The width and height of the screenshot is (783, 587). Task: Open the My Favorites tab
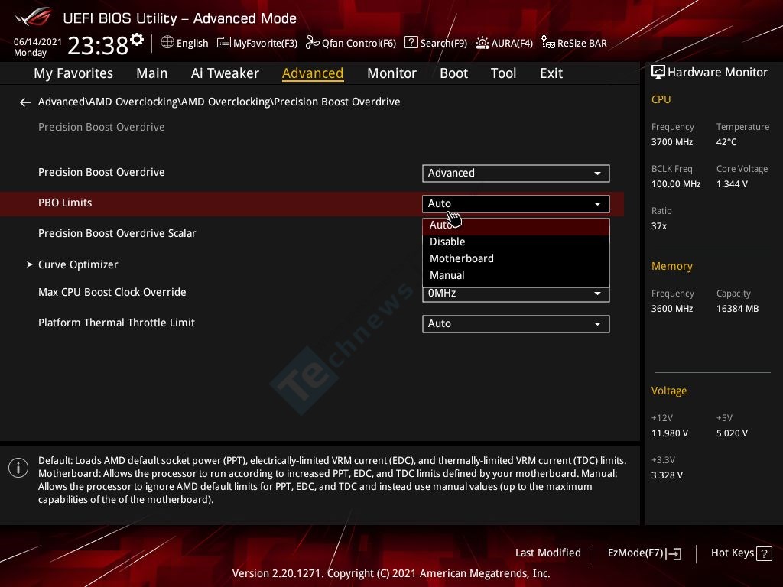[x=73, y=73]
